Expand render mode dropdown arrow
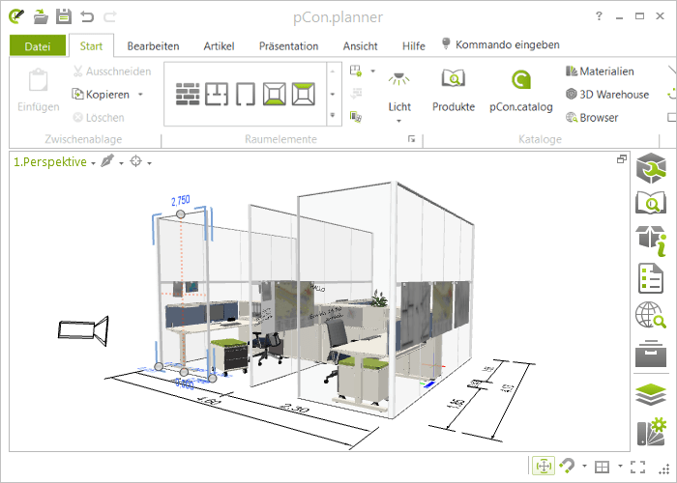The image size is (677, 483). pyautogui.click(x=121, y=163)
